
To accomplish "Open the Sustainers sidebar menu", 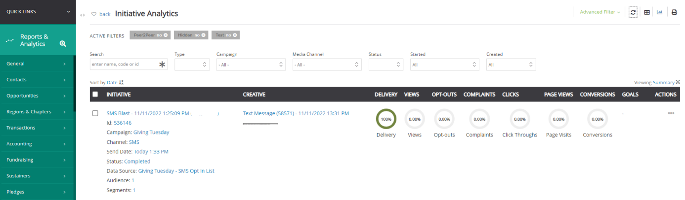I will click(x=37, y=176).
